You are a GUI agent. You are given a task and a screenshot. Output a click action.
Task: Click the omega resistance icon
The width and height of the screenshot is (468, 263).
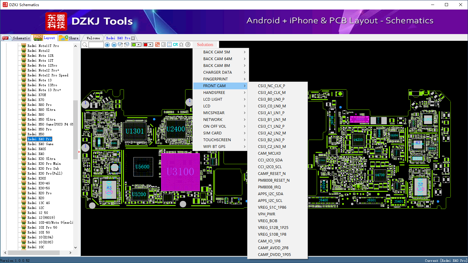pyautogui.click(x=181, y=45)
